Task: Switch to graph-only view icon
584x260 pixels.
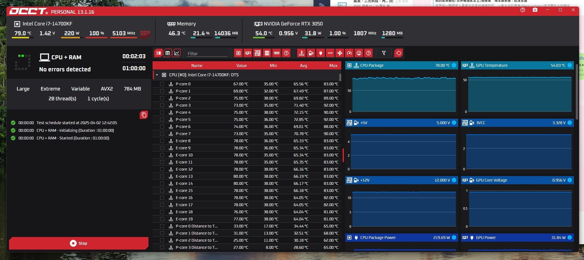Action: pos(177,53)
